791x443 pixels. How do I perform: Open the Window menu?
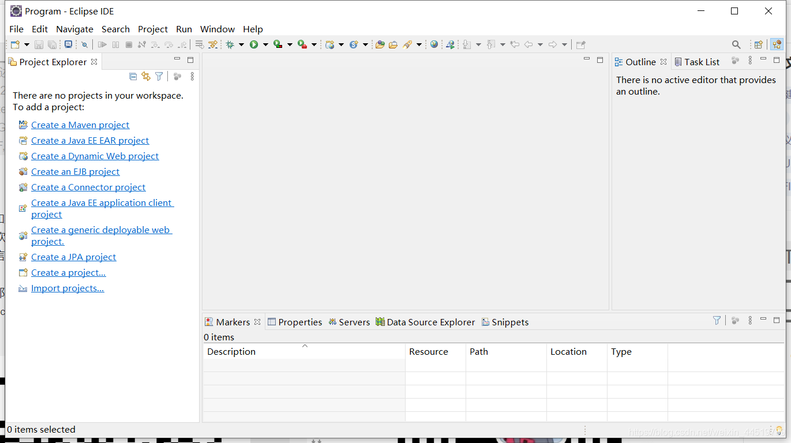coord(218,29)
